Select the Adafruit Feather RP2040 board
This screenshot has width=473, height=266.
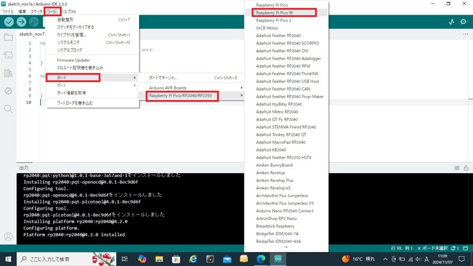286,36
